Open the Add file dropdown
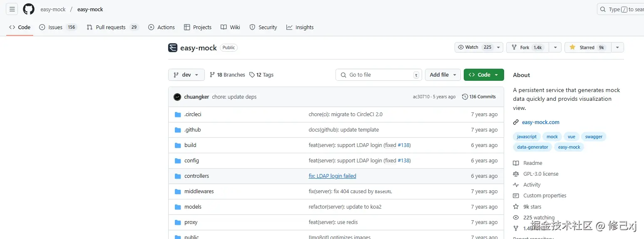Image resolution: width=644 pixels, height=239 pixels. pos(443,75)
